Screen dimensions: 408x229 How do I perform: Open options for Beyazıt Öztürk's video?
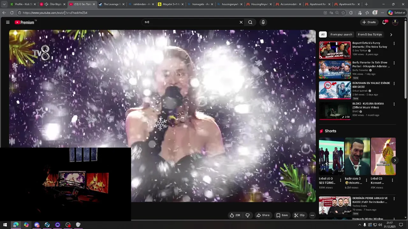tap(394, 43)
